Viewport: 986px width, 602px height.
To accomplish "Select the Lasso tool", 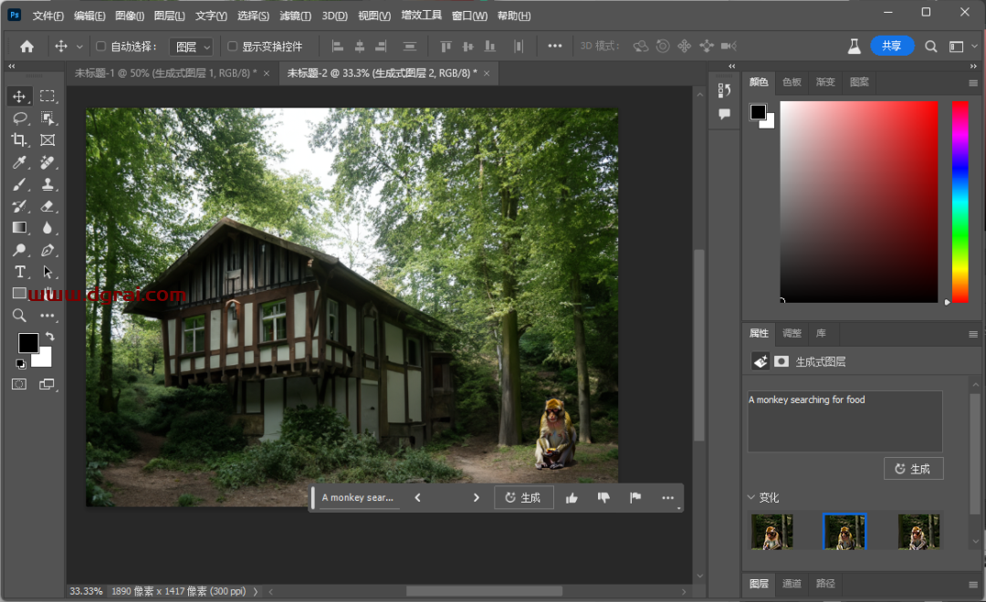I will (x=19, y=119).
